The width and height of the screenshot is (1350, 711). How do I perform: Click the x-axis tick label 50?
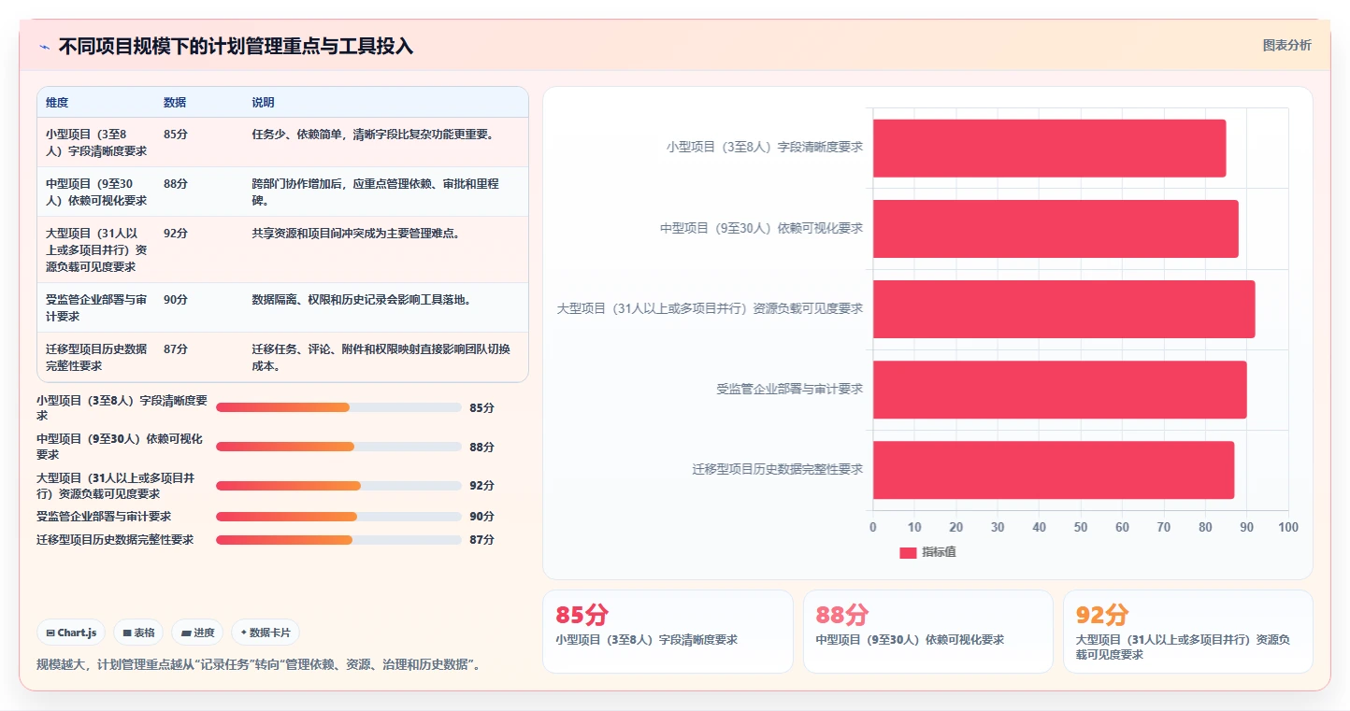[x=1081, y=527]
